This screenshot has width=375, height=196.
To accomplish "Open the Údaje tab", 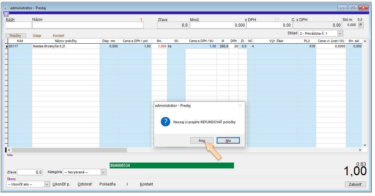I will point(37,36).
